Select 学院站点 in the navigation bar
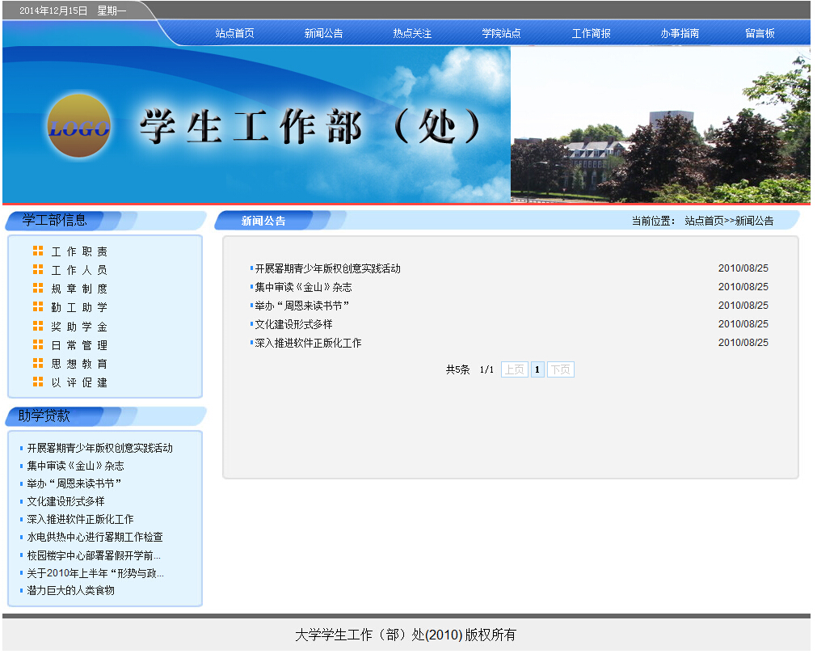This screenshot has height=654, width=817. click(501, 33)
